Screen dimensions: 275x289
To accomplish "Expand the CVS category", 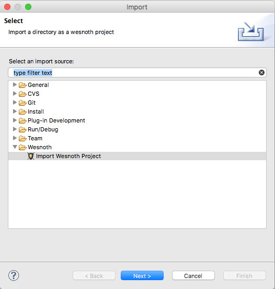I will pos(15,93).
